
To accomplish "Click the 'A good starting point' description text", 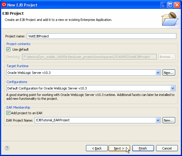I will pos(90,97).
